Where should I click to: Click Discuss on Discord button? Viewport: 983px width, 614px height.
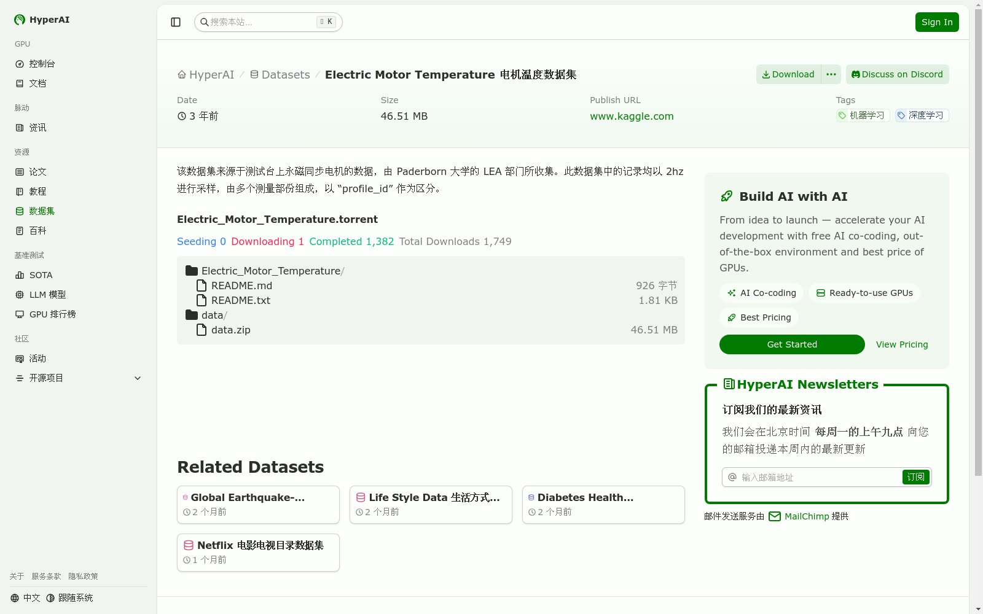click(897, 74)
